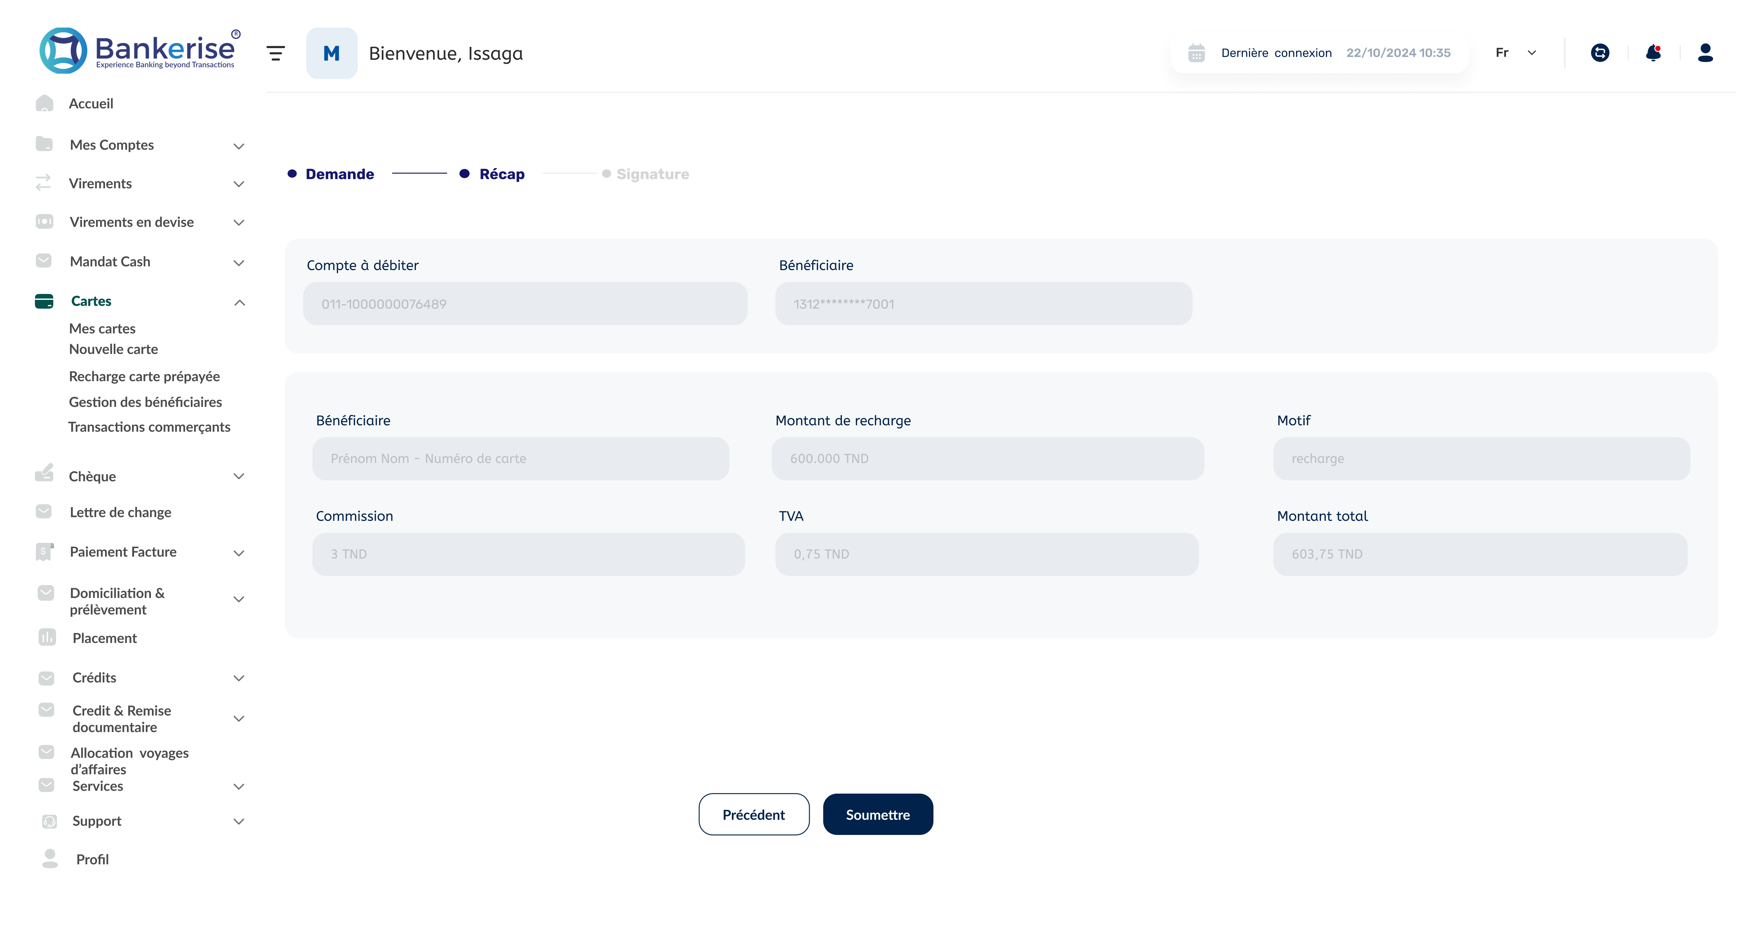The width and height of the screenshot is (1764, 947).
Task: Open Nouvelle carte submenu item
Action: point(114,349)
